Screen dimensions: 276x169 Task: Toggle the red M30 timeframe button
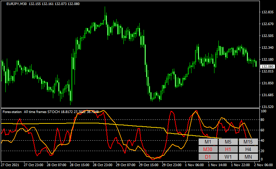[x=208, y=149]
